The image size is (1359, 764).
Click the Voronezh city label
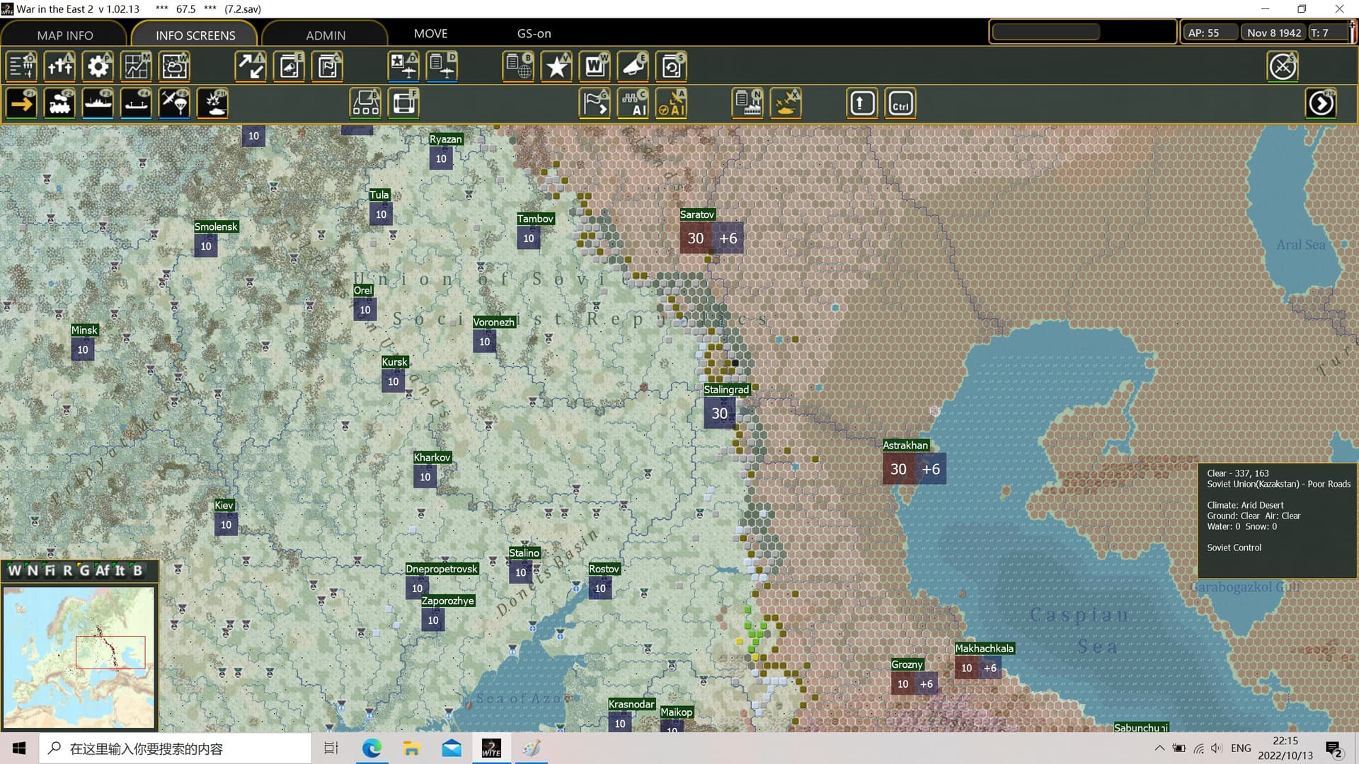click(x=494, y=322)
